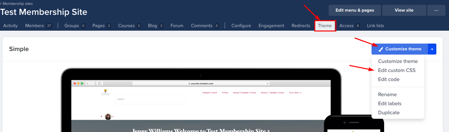The width and height of the screenshot is (449, 132).
Task: Click the View site button
Action: [404, 10]
